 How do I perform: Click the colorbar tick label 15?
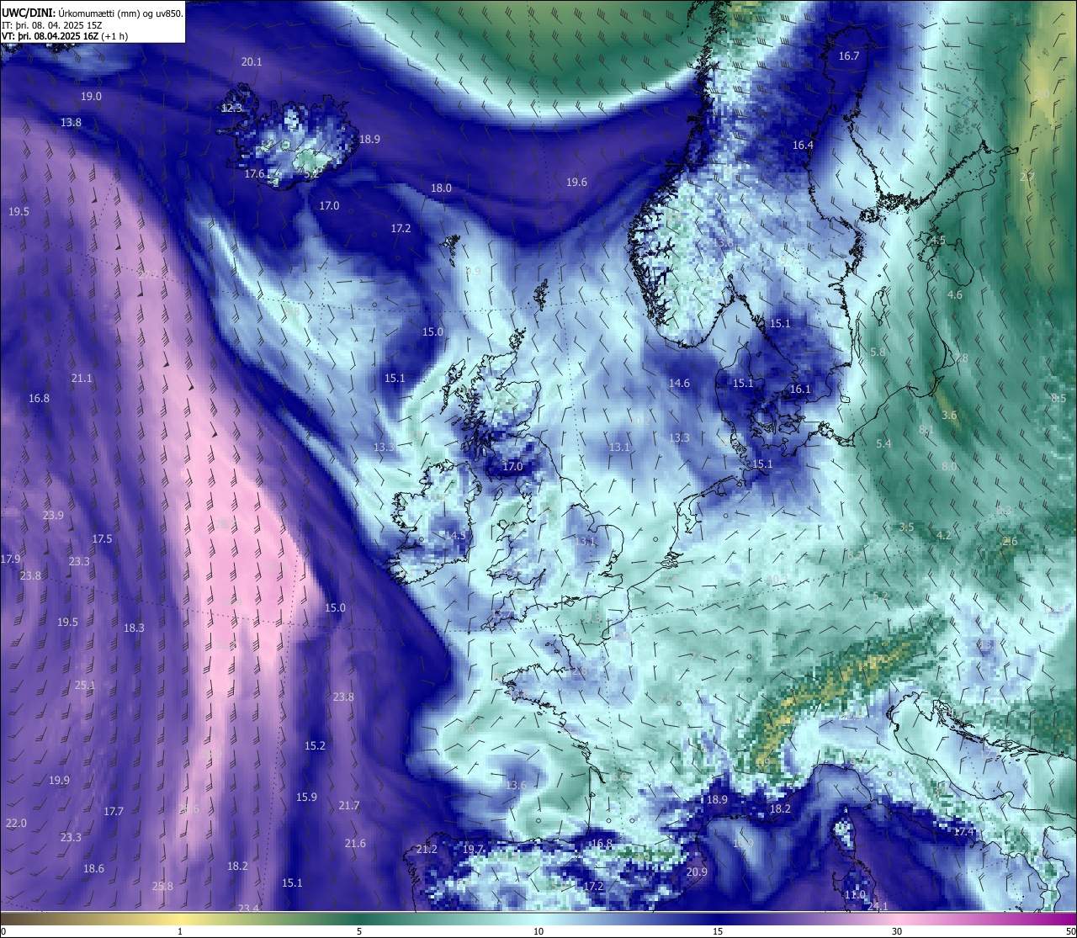(718, 931)
